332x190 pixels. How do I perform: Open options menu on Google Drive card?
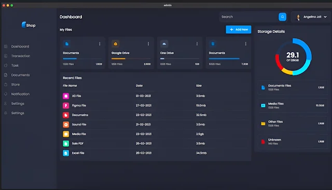[148, 44]
